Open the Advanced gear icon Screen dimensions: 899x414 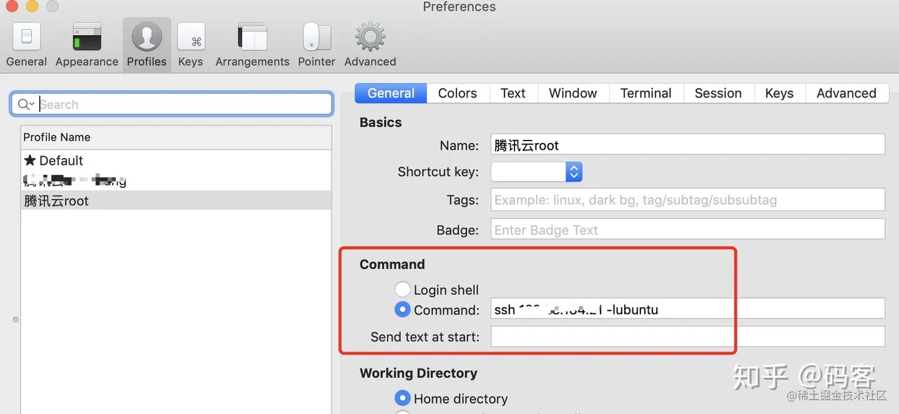tap(370, 38)
